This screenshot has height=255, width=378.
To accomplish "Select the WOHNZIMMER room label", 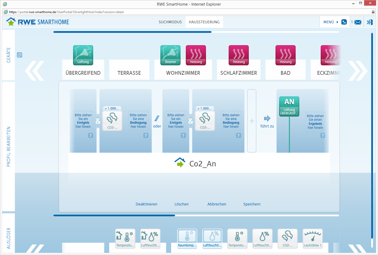I will (183, 73).
